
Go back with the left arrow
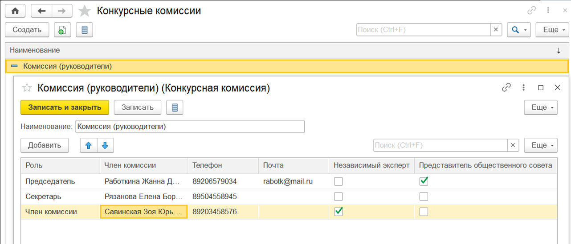point(42,11)
